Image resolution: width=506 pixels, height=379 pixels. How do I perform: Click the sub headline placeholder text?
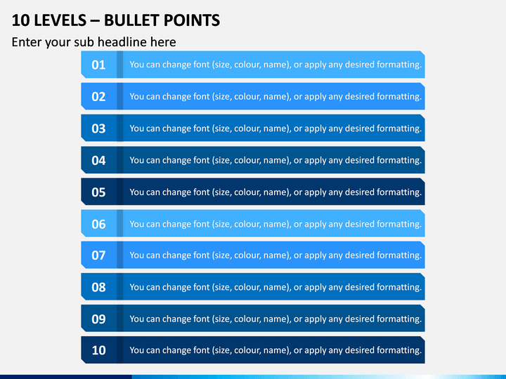[94, 42]
